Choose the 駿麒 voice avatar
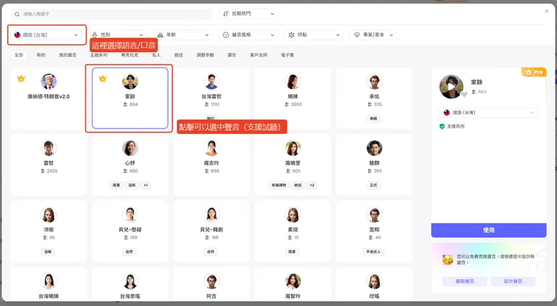 [374, 148]
